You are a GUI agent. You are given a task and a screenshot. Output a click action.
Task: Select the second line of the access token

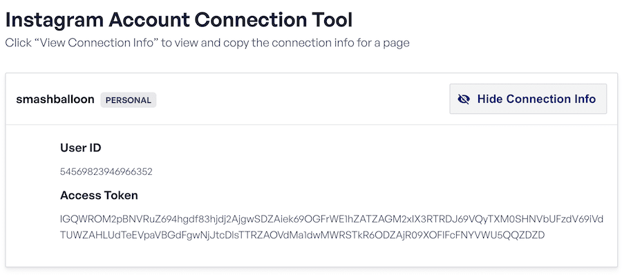click(302, 236)
